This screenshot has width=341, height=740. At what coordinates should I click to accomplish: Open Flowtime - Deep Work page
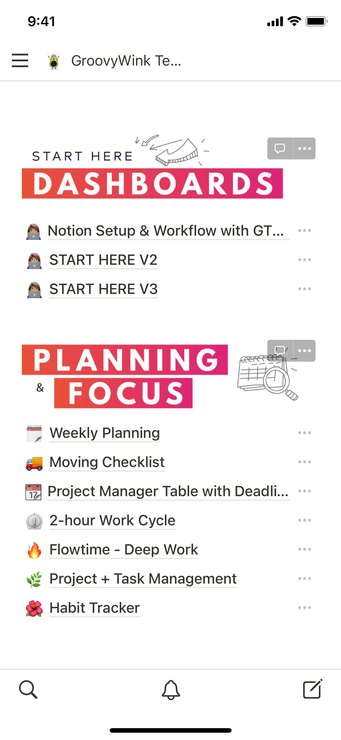click(124, 550)
